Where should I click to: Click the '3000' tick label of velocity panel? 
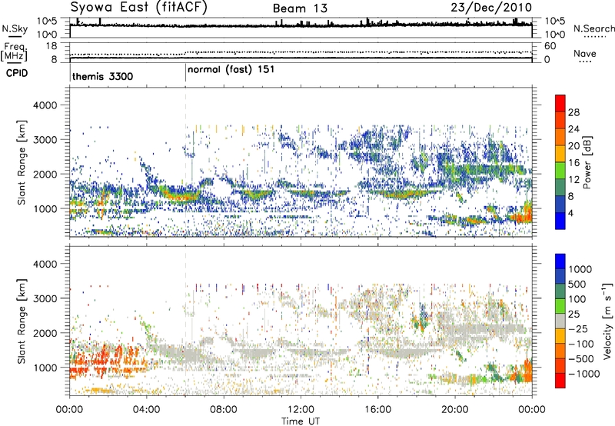click(45, 298)
